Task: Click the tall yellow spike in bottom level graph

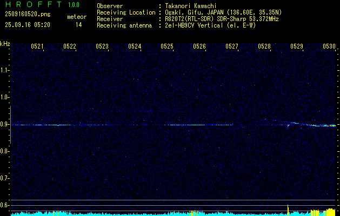Action: (x=288, y=210)
